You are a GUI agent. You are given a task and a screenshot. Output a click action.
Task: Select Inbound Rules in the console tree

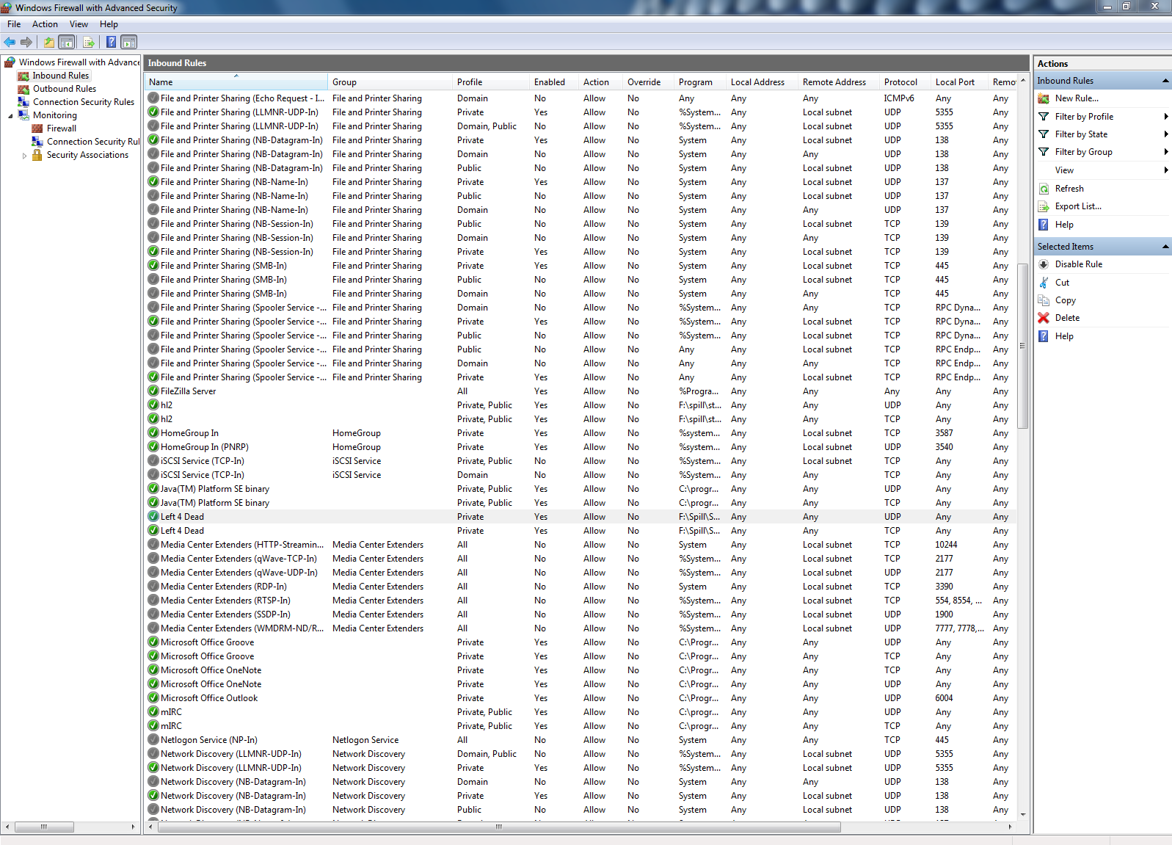(x=61, y=76)
